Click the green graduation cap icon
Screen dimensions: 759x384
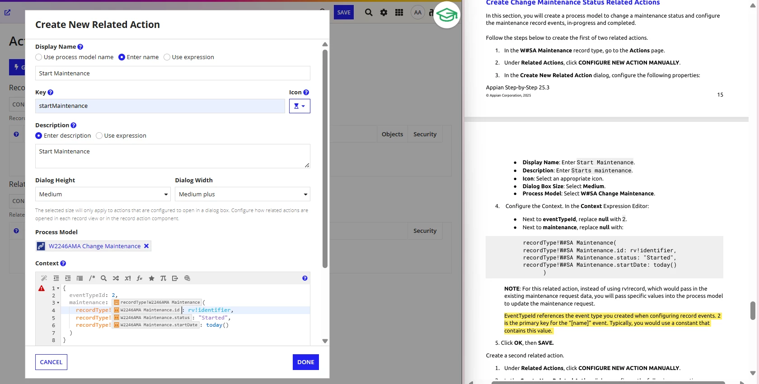click(447, 15)
